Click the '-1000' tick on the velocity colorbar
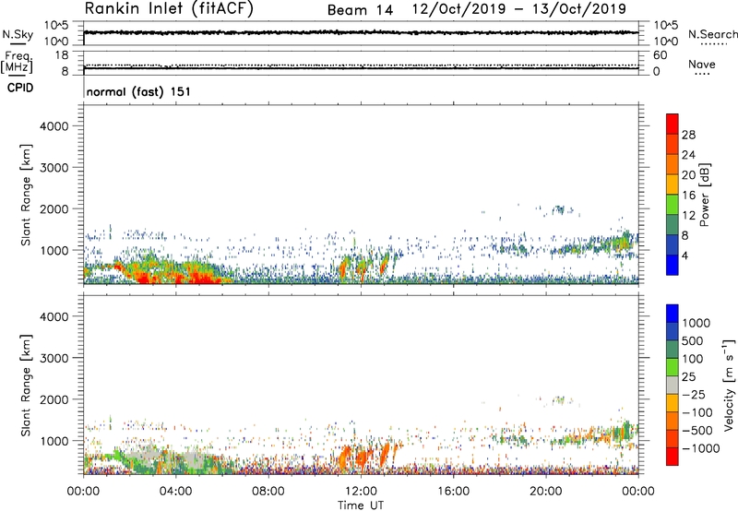This screenshot has width=738, height=511. pyautogui.click(x=700, y=448)
